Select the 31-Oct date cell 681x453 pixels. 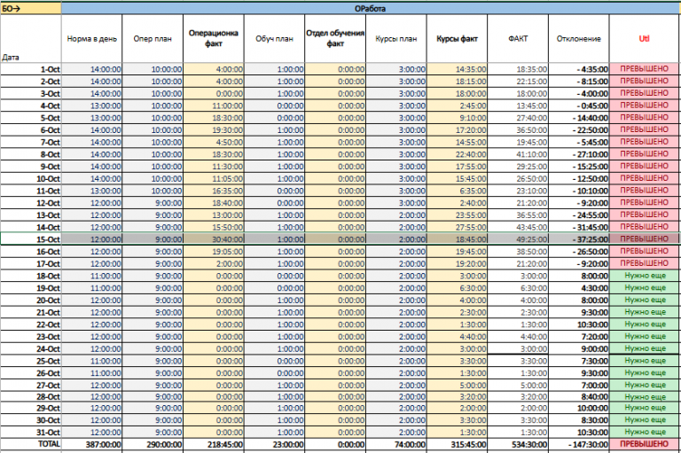pyautogui.click(x=30, y=432)
